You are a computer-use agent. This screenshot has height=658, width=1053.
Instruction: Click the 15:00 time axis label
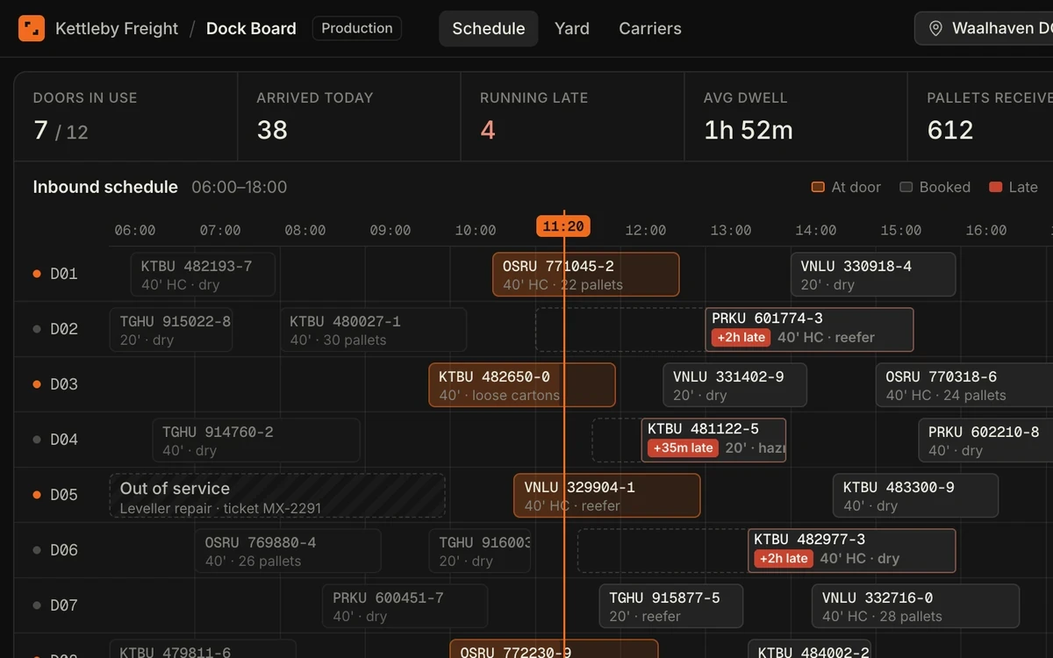coord(901,231)
